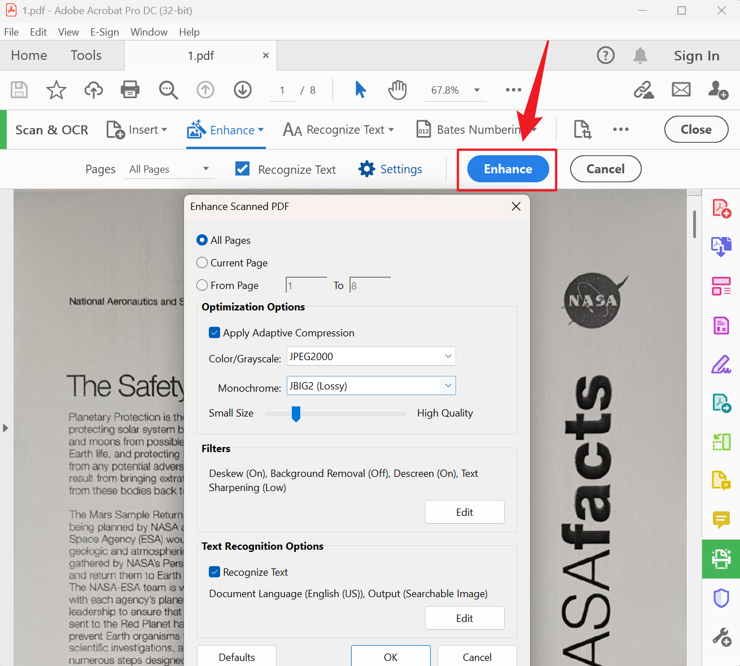Open the Protect shield tool in sidebar

click(721, 598)
